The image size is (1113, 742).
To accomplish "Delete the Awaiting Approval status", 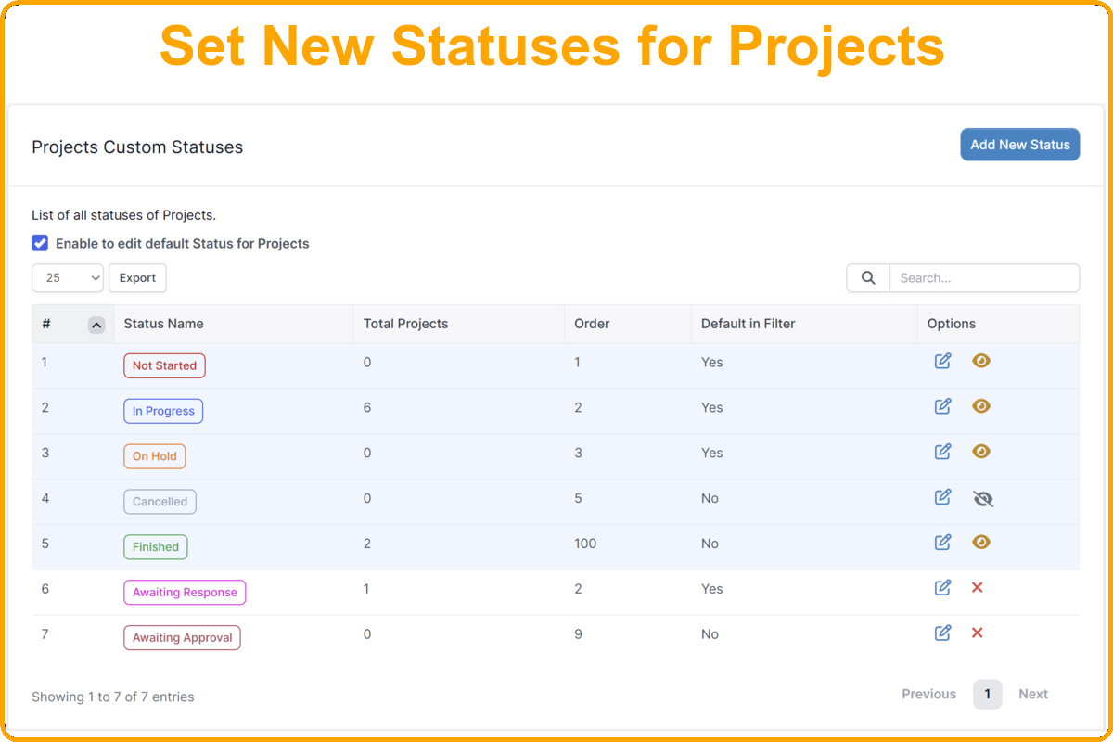I will coord(977,633).
